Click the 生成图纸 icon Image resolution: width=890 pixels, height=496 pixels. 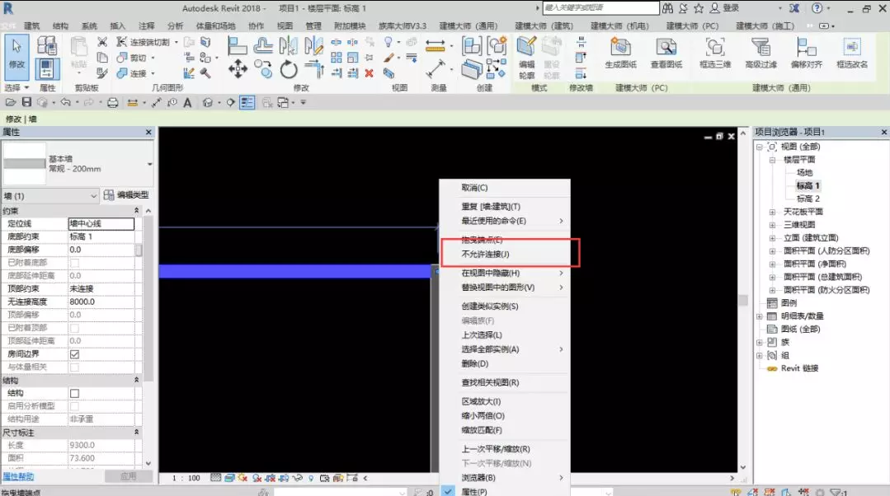[620, 54]
